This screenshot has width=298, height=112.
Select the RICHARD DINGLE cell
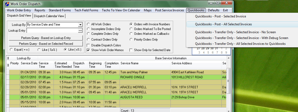click(x=145, y=77)
